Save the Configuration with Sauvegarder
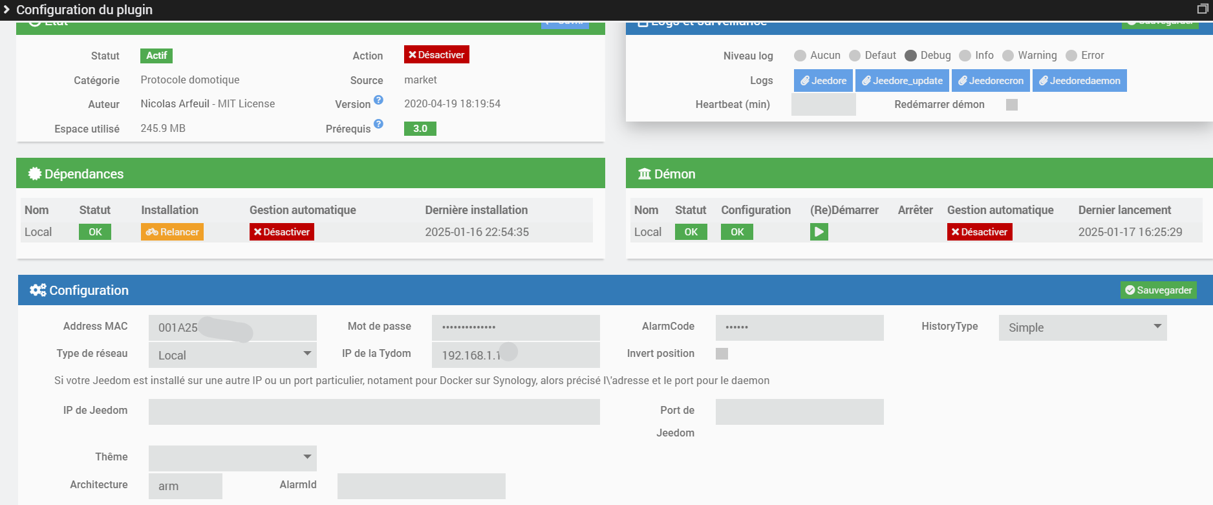Image resolution: width=1213 pixels, height=505 pixels. click(x=1159, y=290)
